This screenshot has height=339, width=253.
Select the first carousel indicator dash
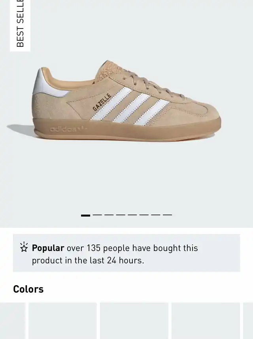pyautogui.click(x=85, y=215)
